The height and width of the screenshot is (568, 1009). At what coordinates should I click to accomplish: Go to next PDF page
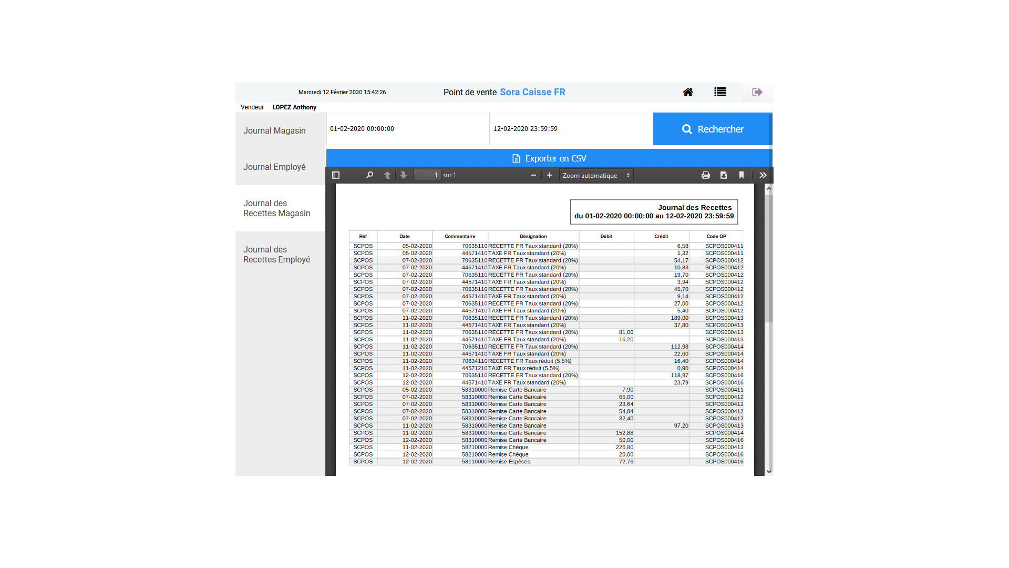coord(404,175)
